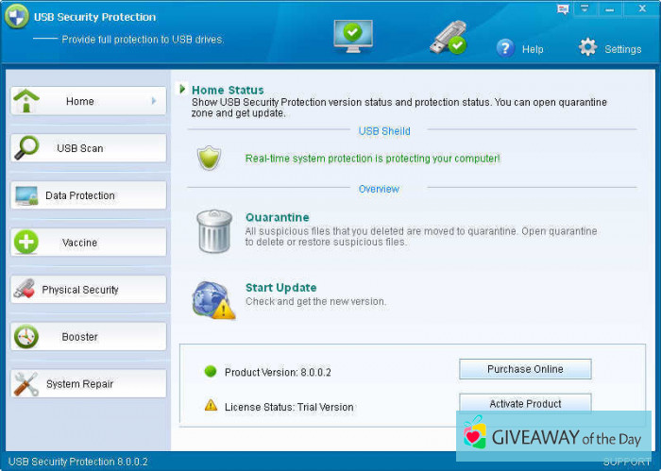Click the USB drive status icon
The width and height of the screenshot is (661, 471).
(x=448, y=36)
